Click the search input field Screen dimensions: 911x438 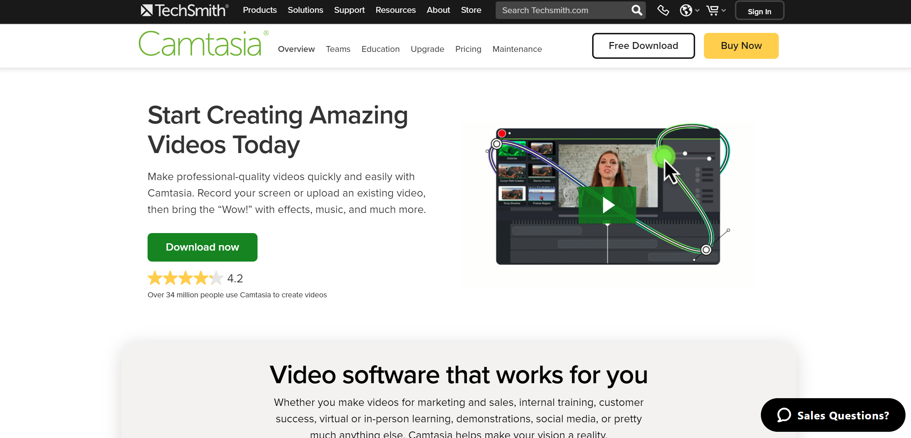tap(564, 11)
